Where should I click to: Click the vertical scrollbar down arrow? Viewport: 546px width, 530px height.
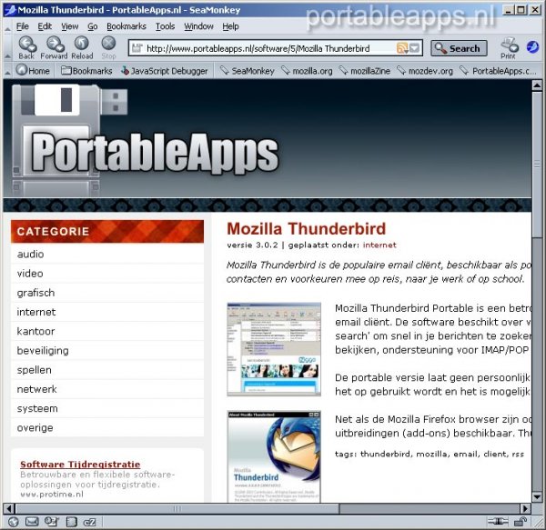[537, 497]
